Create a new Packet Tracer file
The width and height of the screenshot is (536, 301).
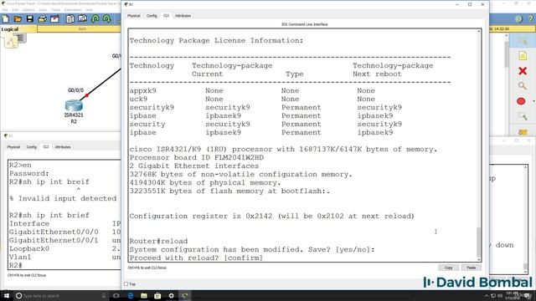point(6,18)
